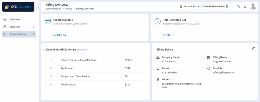Select App Store in the sidebar
The width and height of the screenshot is (260, 102).
click(15, 27)
